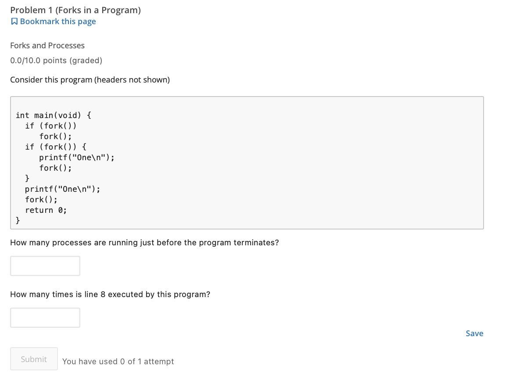531x373 pixels.
Task: Click the 'Forks and Processes' subheading
Action: (47, 46)
